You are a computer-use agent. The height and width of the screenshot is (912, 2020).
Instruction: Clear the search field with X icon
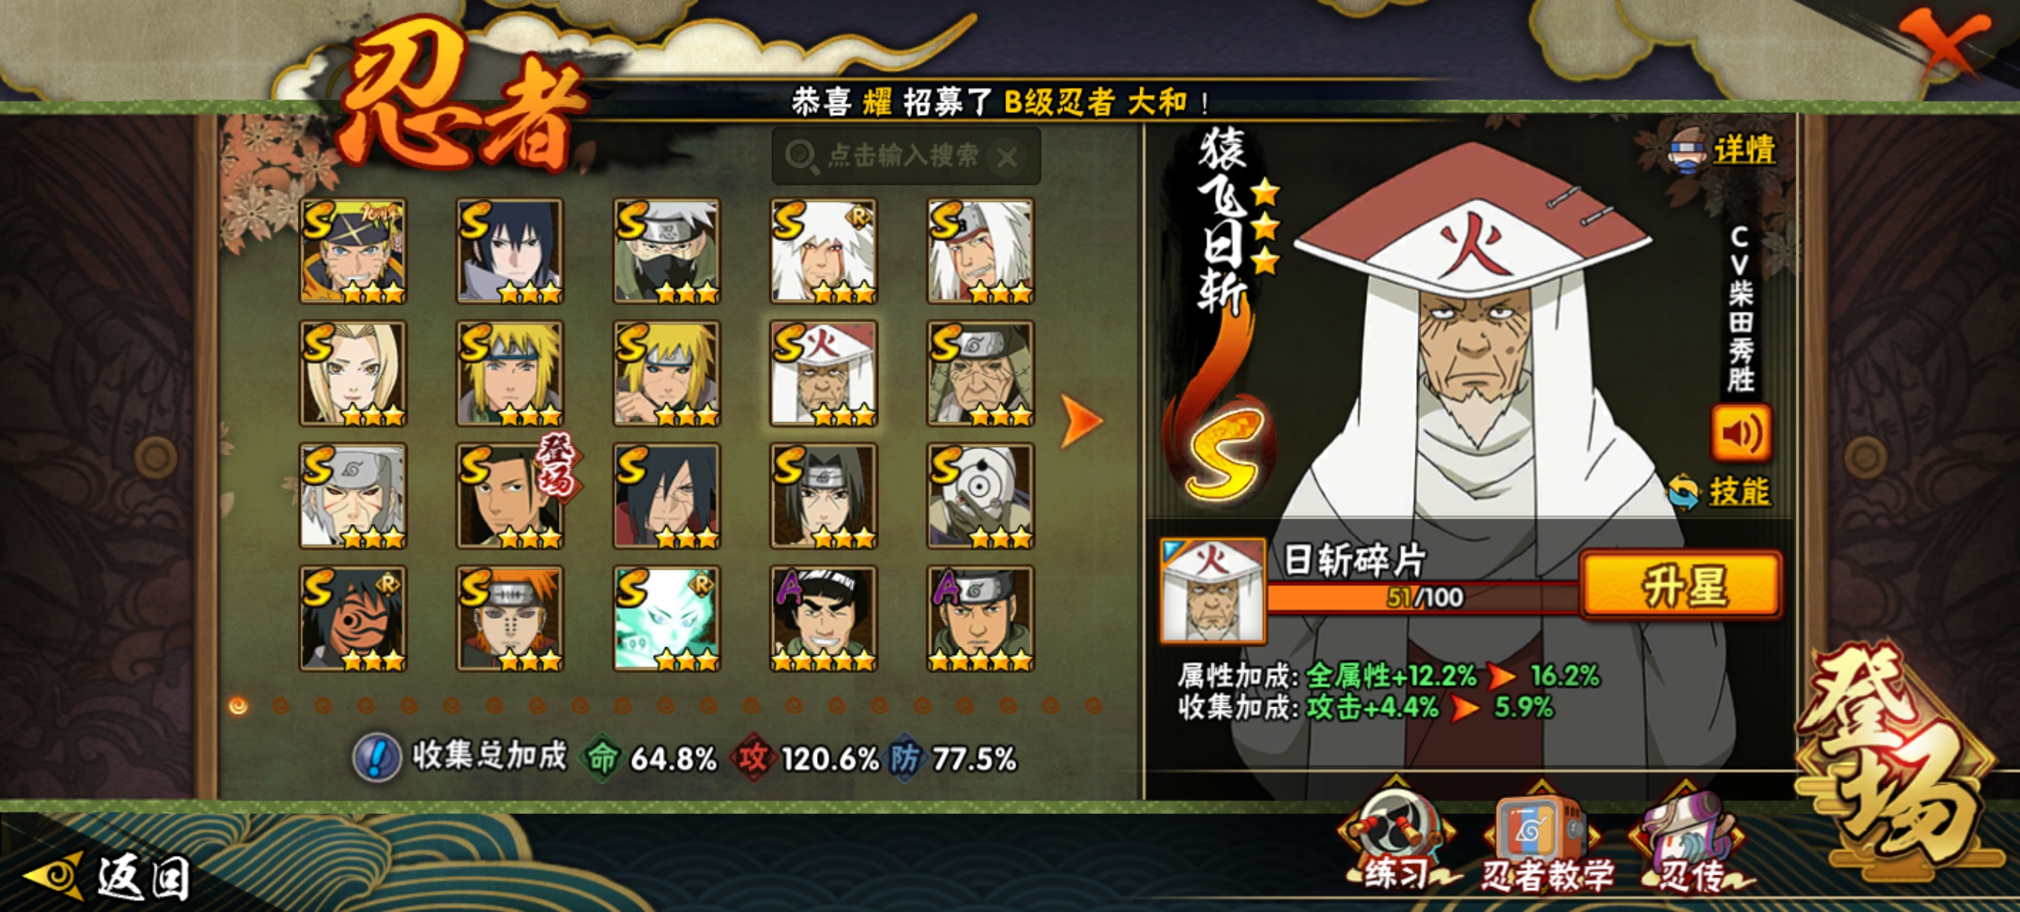pyautogui.click(x=1007, y=158)
